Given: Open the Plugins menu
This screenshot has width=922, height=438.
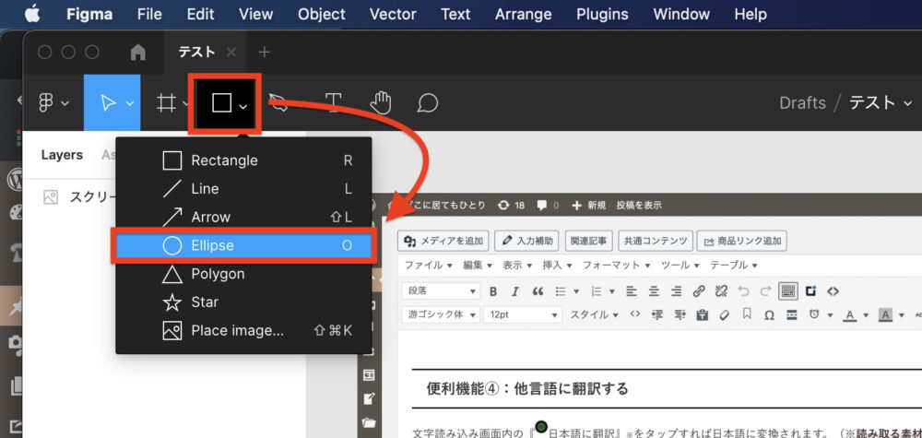Looking at the screenshot, I should pos(602,14).
